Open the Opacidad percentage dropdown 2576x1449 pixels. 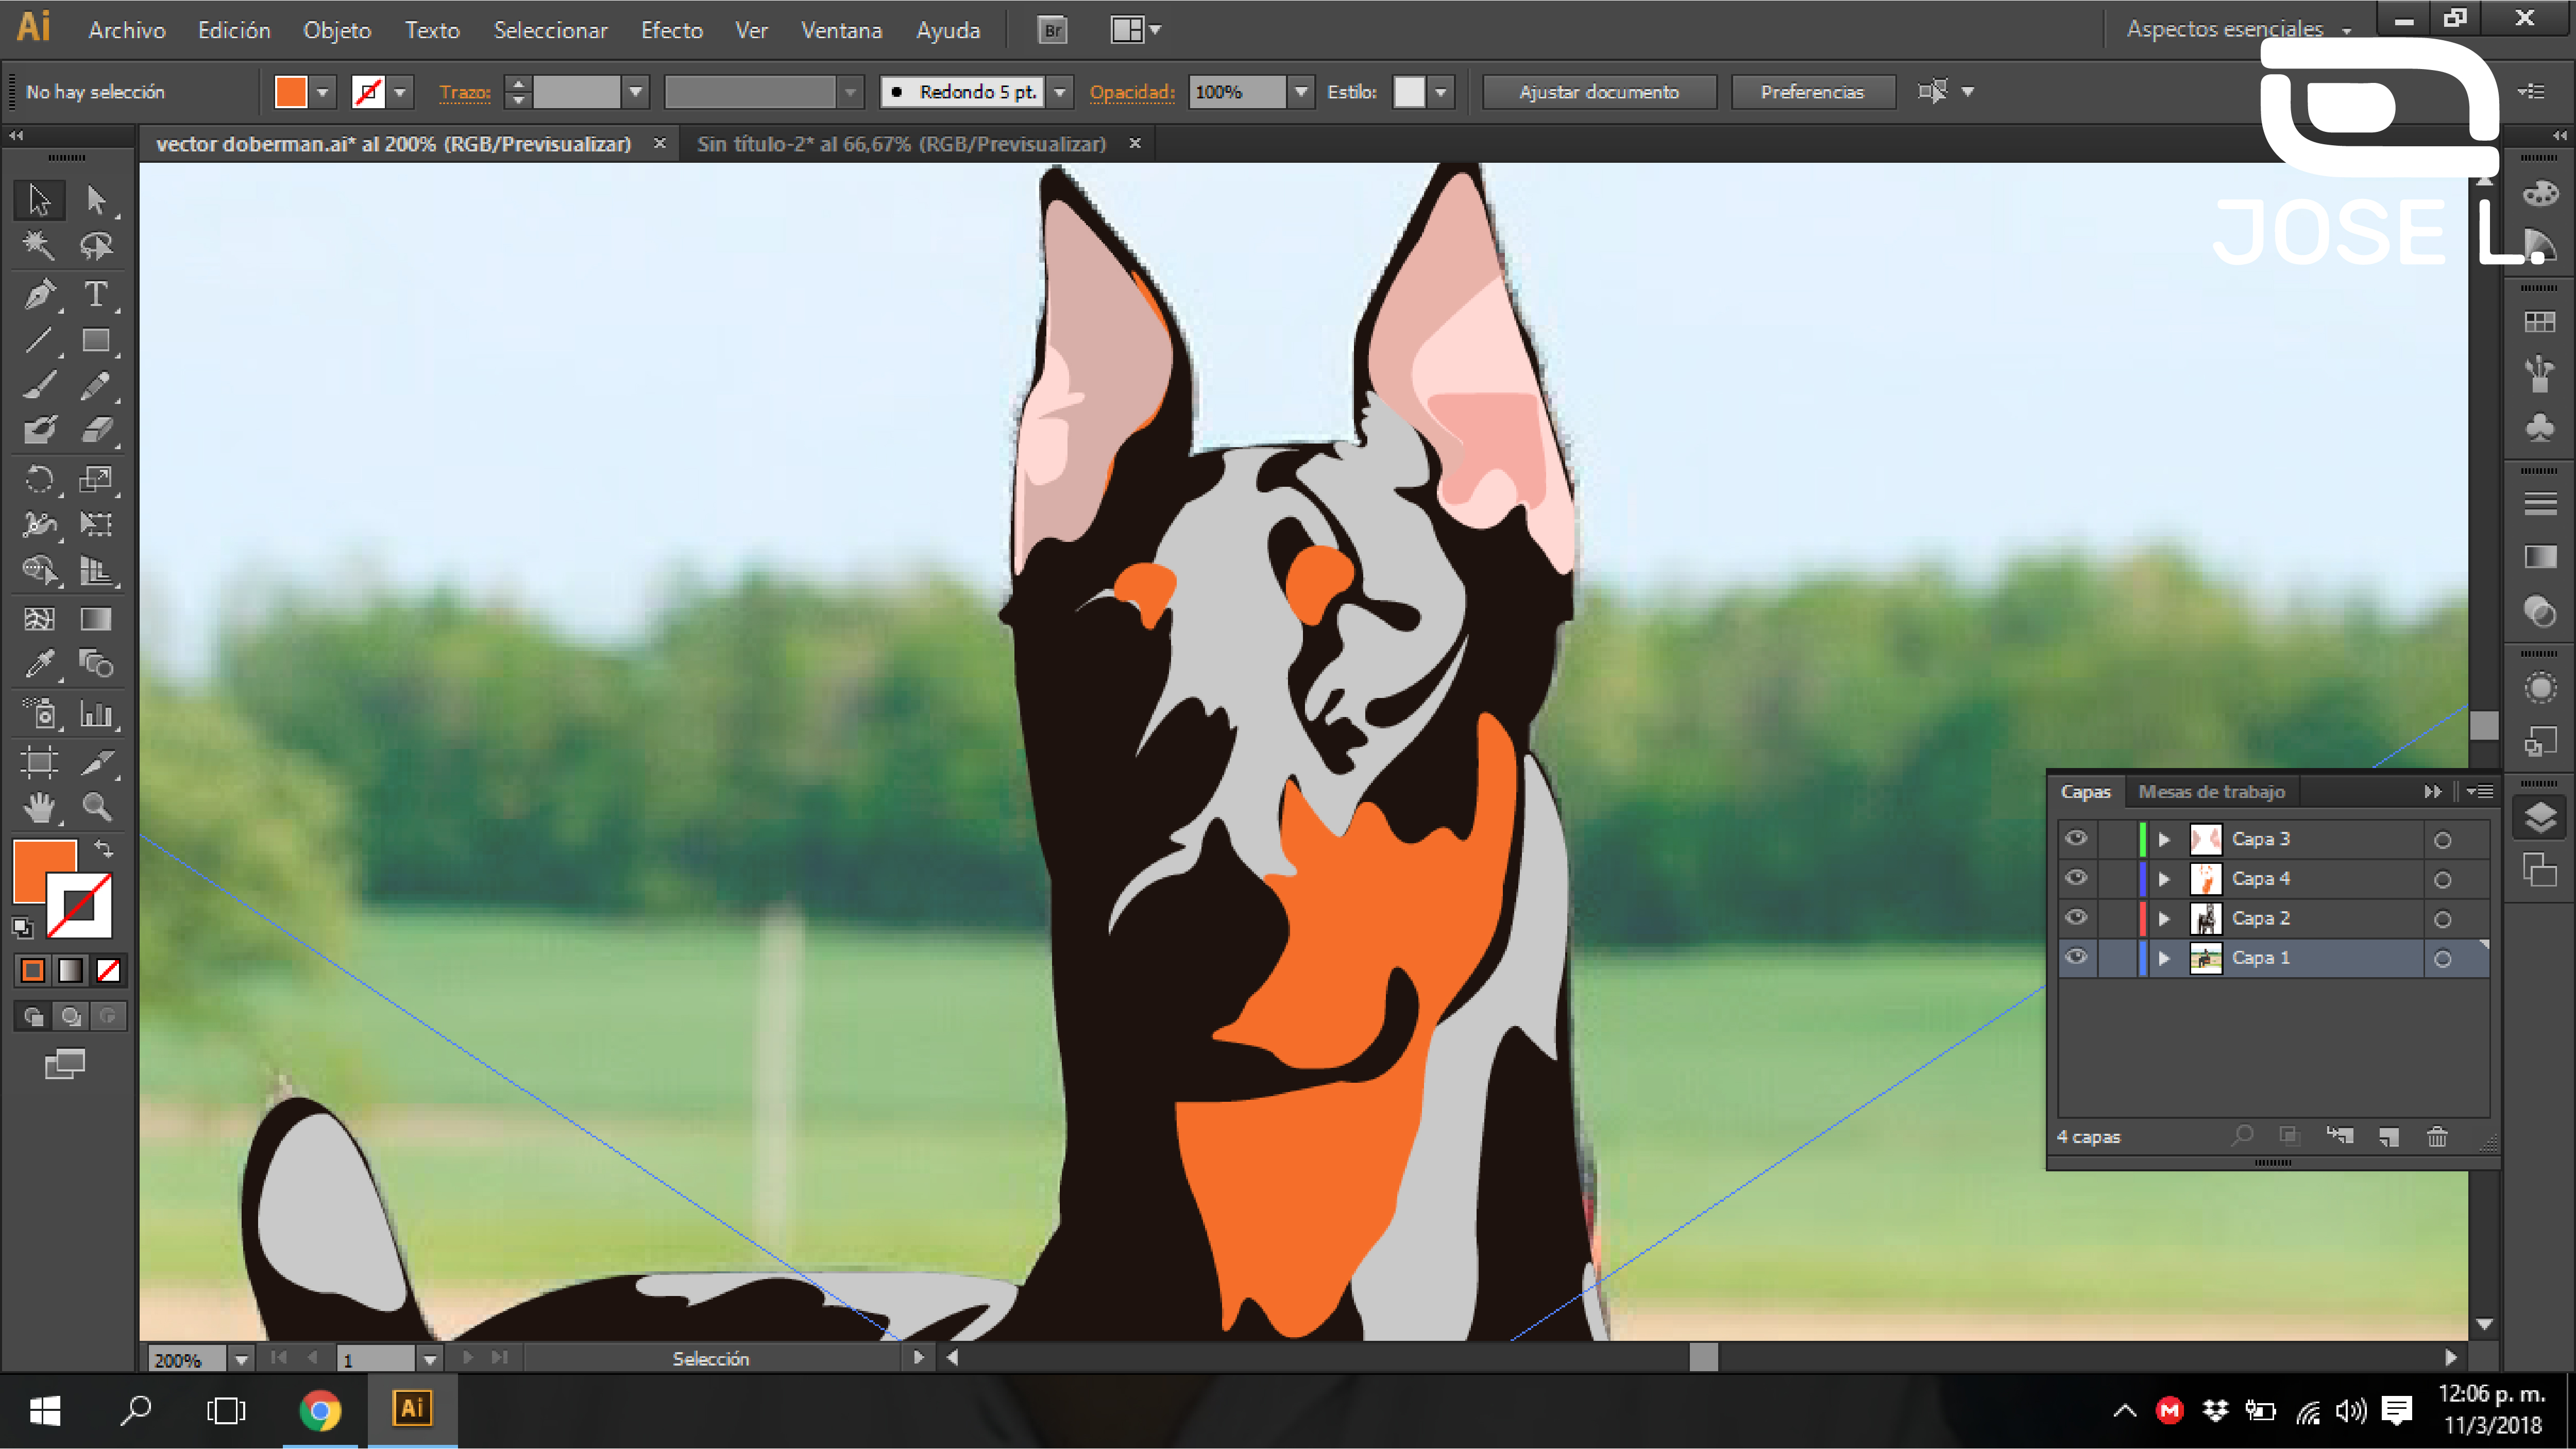pos(1300,92)
